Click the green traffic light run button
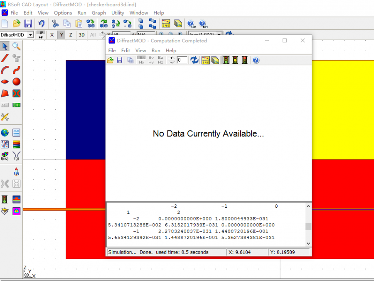This screenshot has height=281, width=374. pos(226,60)
